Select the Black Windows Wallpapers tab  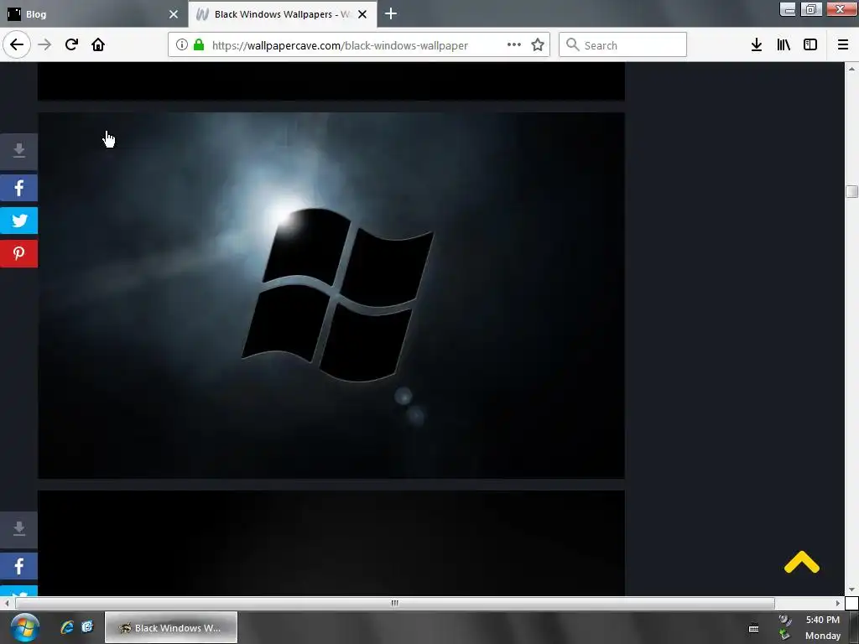point(282,14)
